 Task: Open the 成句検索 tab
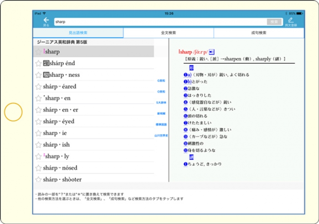[x=258, y=33]
